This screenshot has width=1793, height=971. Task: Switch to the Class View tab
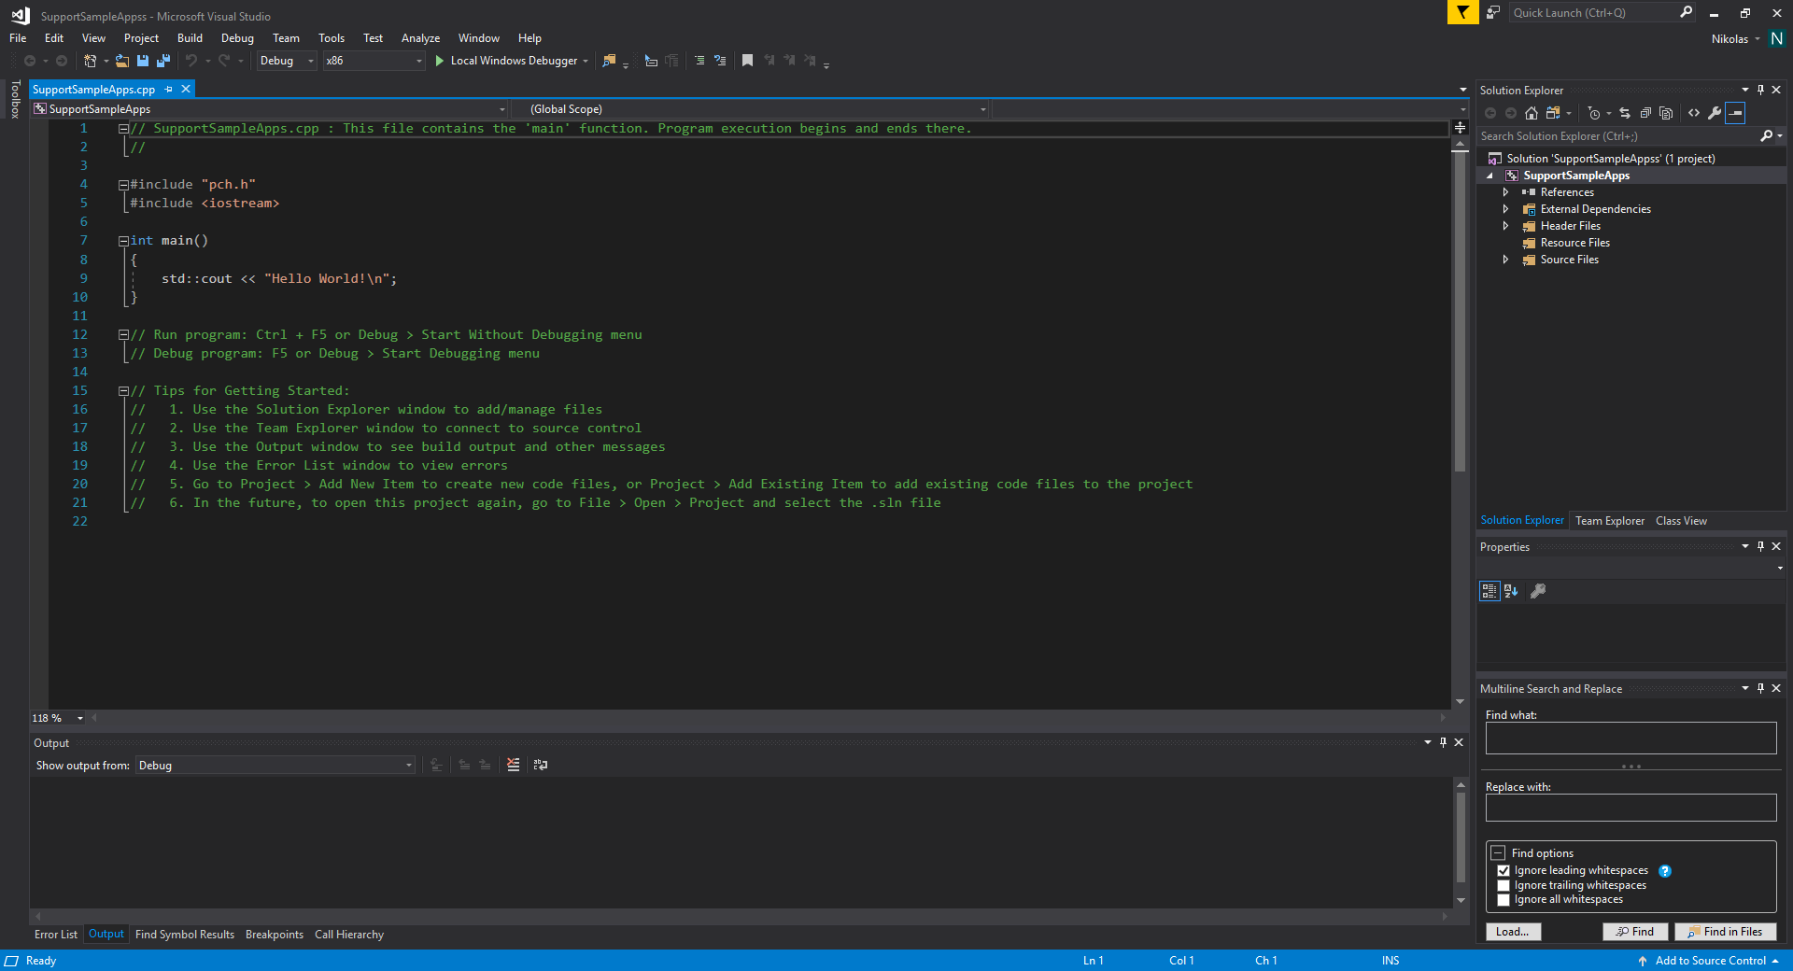click(x=1681, y=521)
